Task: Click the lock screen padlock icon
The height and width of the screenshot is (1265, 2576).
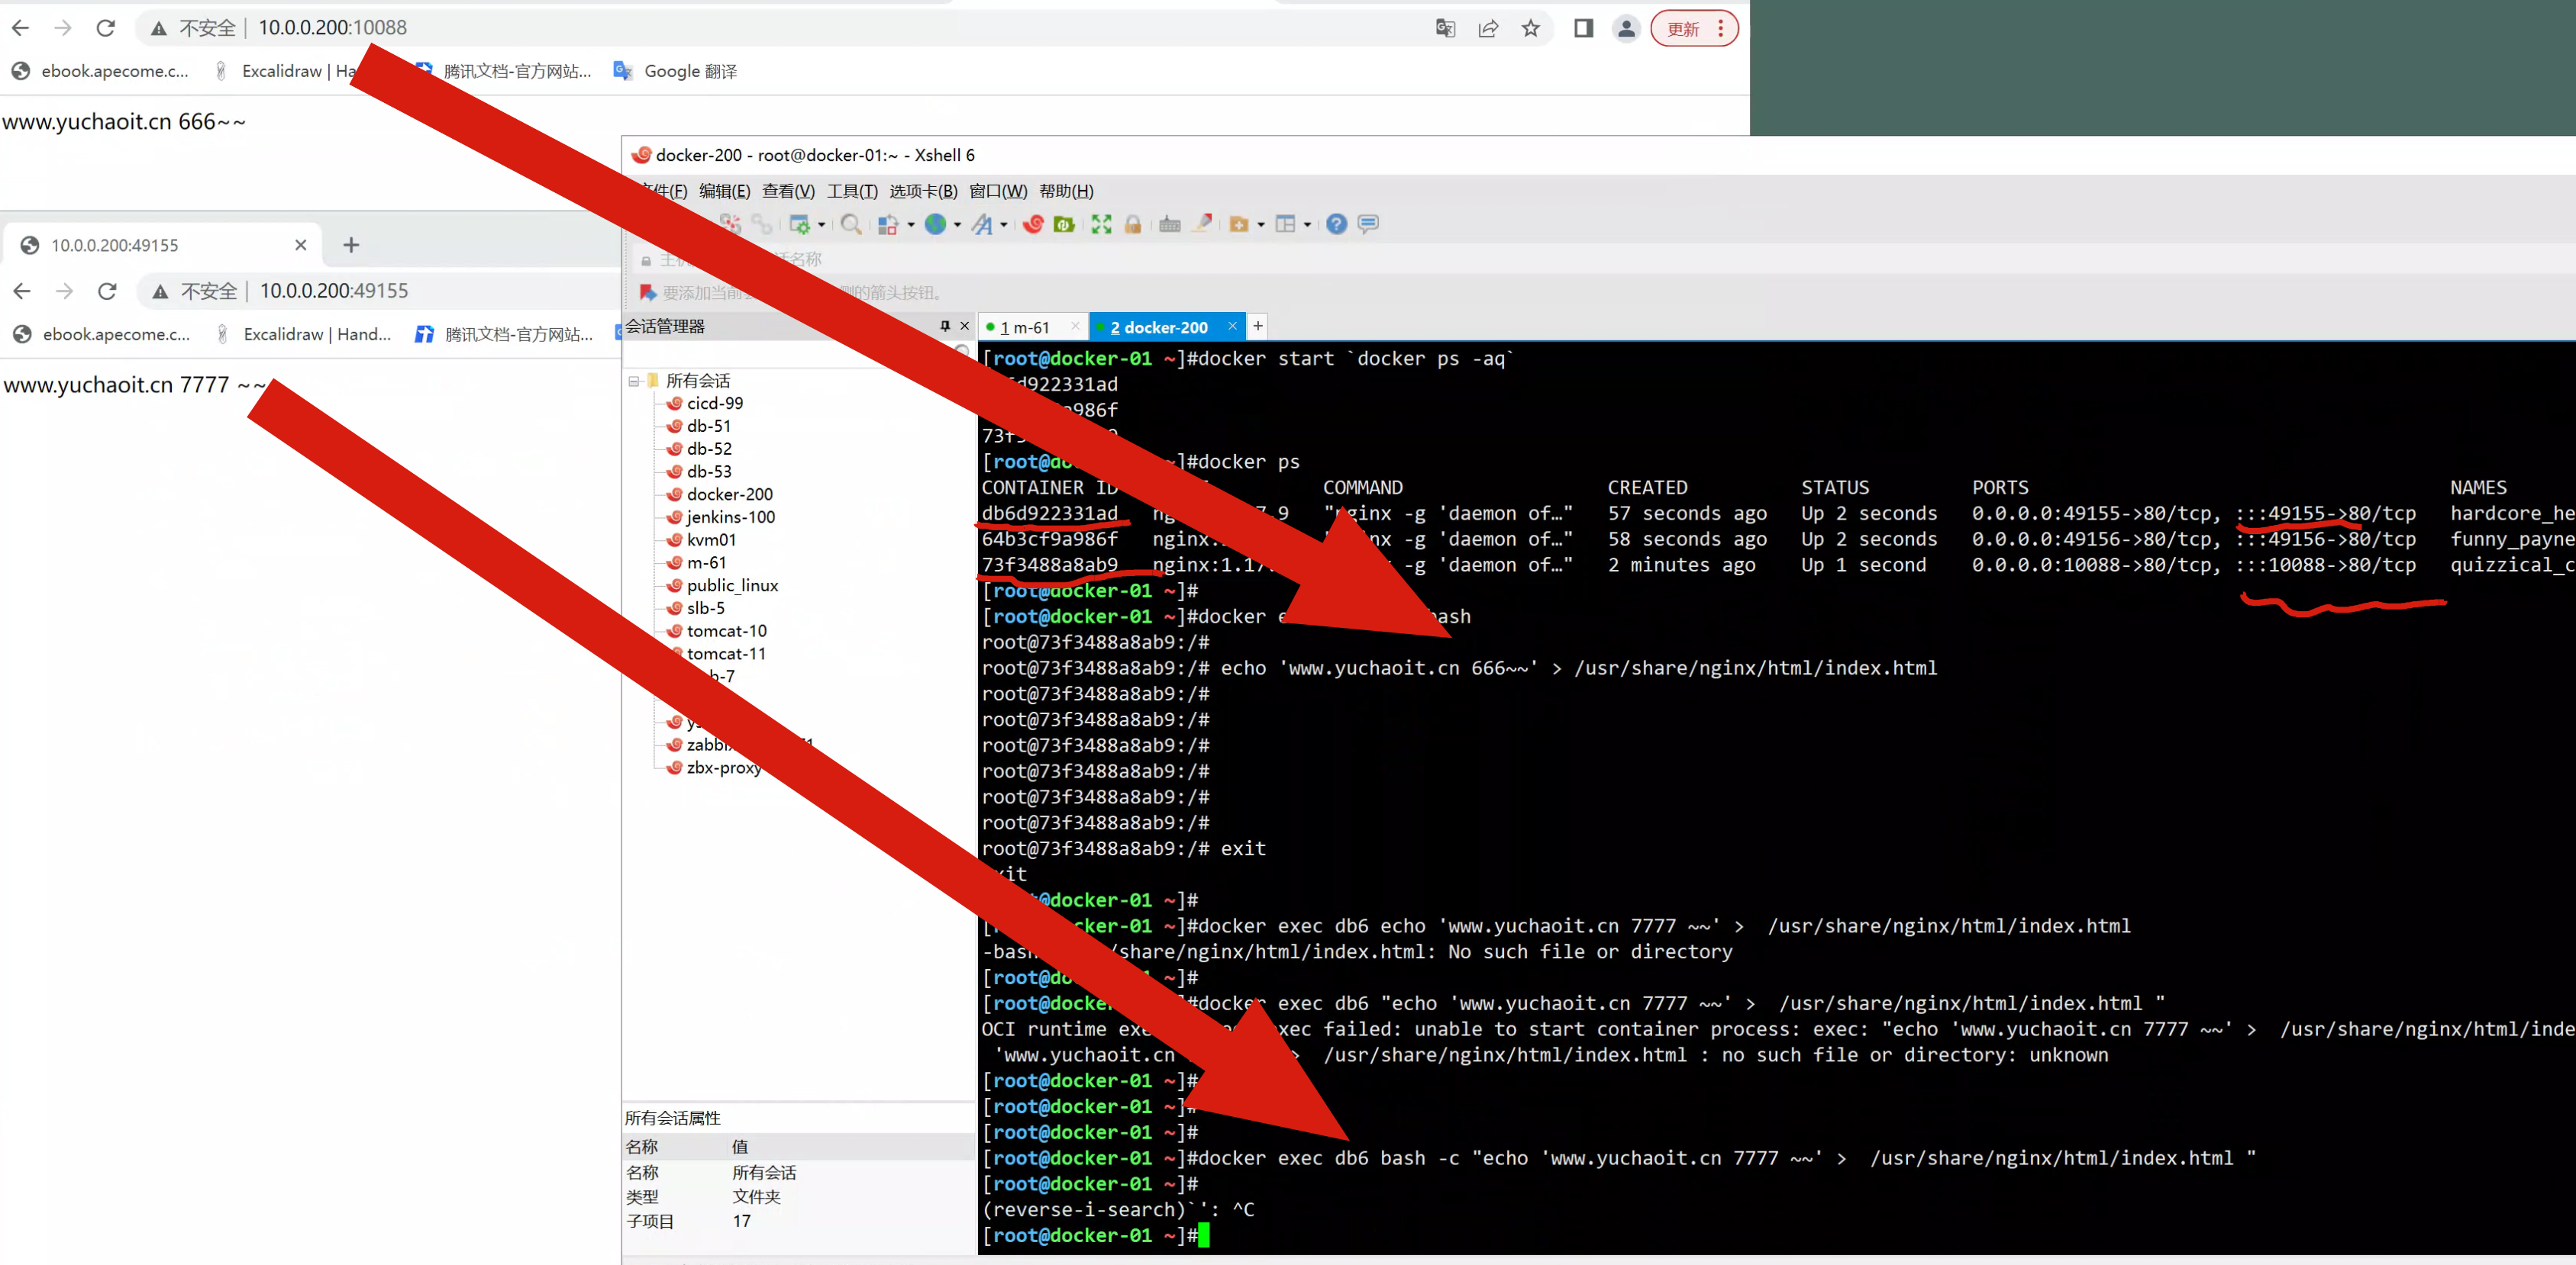Action: 1132,224
